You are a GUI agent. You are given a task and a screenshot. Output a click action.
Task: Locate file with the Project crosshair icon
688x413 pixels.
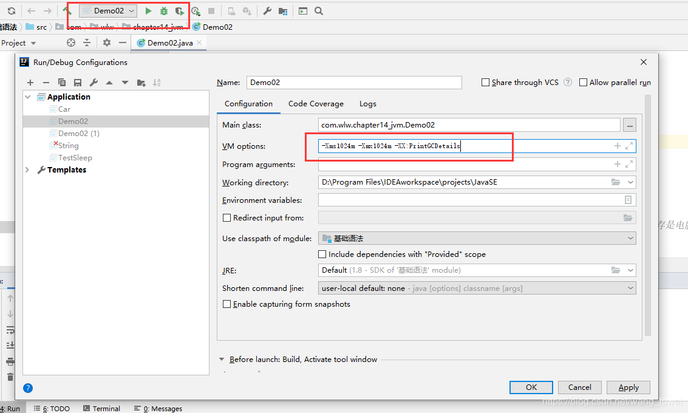71,43
